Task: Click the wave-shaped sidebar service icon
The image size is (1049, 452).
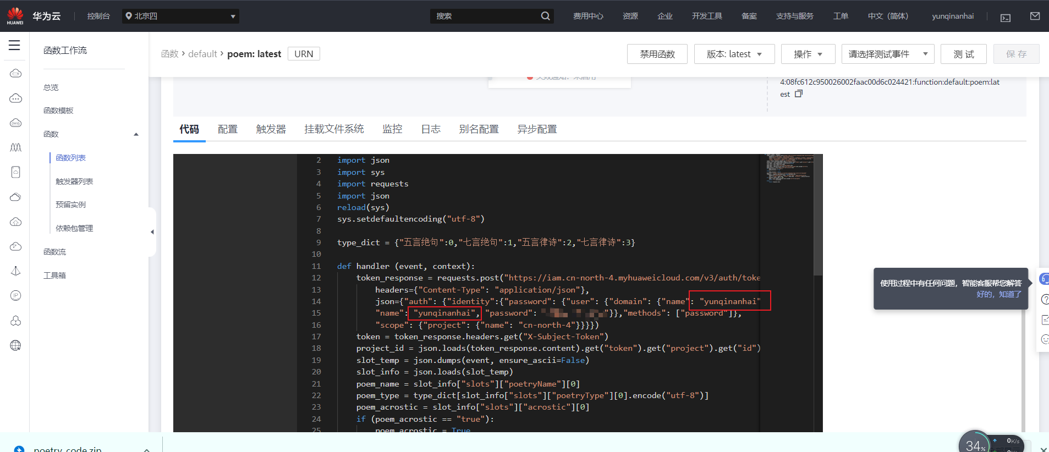Action: pos(16,147)
